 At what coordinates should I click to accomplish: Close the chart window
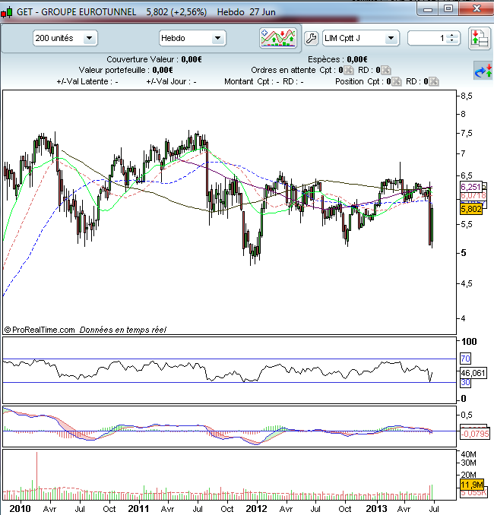pos(476,9)
